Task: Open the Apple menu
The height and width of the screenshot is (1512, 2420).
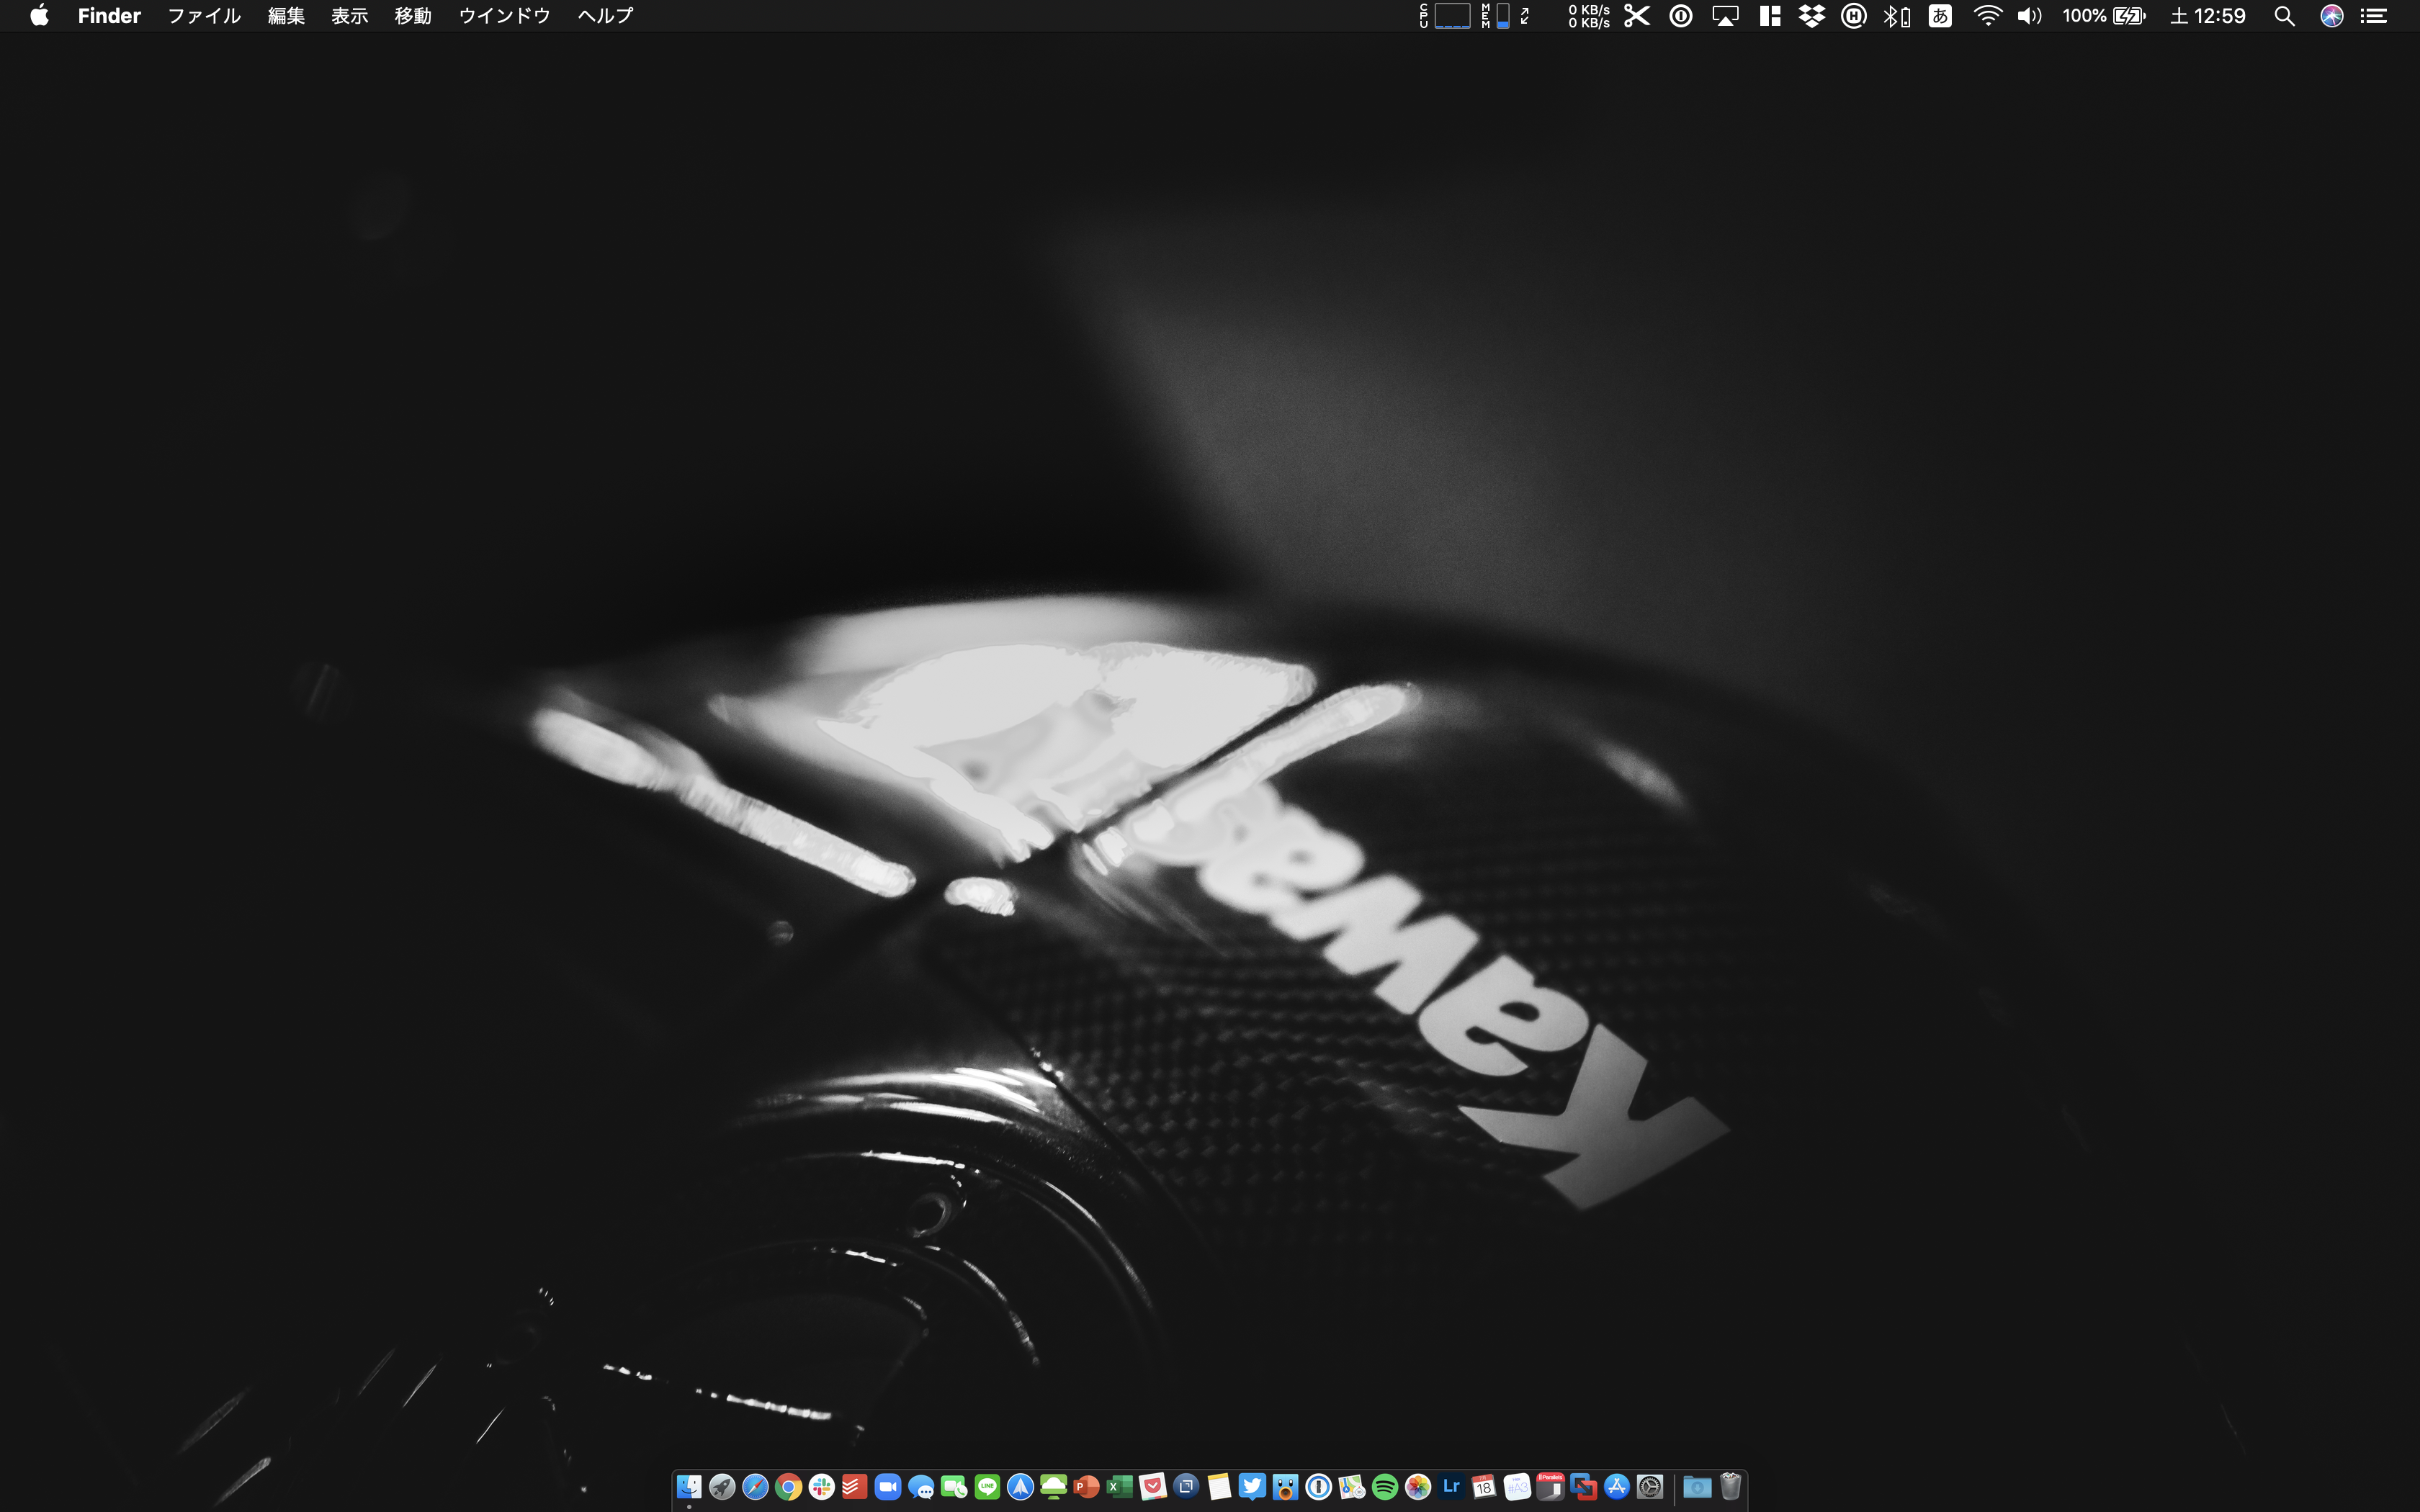Action: (x=39, y=15)
